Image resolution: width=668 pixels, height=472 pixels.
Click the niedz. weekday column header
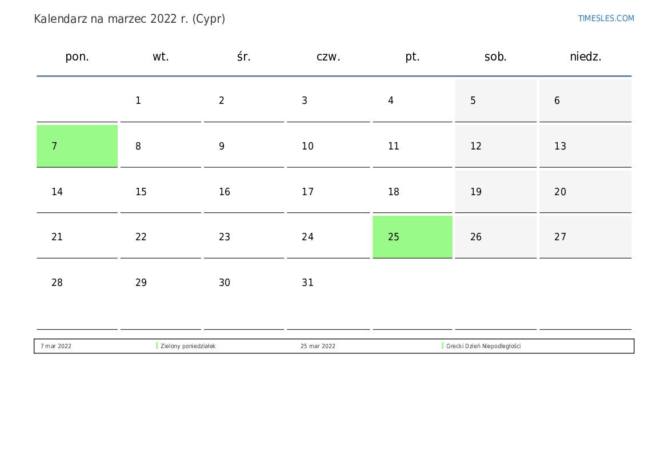click(x=585, y=57)
